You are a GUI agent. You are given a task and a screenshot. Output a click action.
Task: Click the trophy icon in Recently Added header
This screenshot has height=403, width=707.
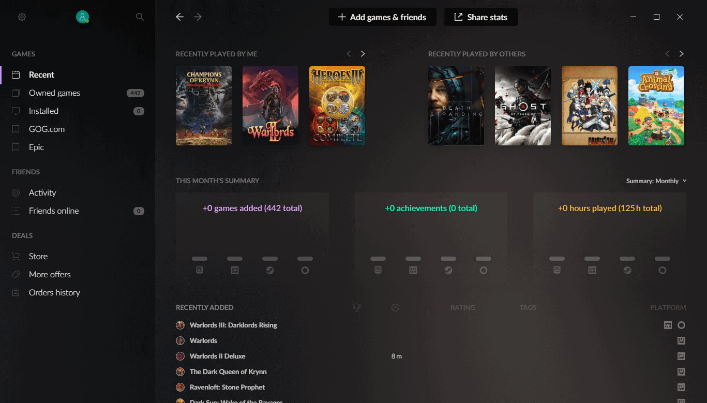pyautogui.click(x=356, y=307)
